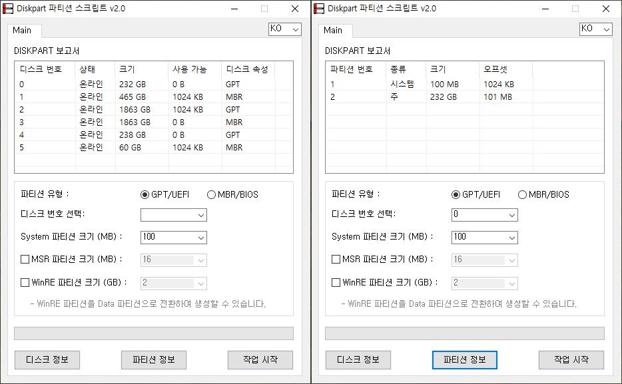Close the left Diskpart window
This screenshot has height=384, width=622.
(295, 9)
